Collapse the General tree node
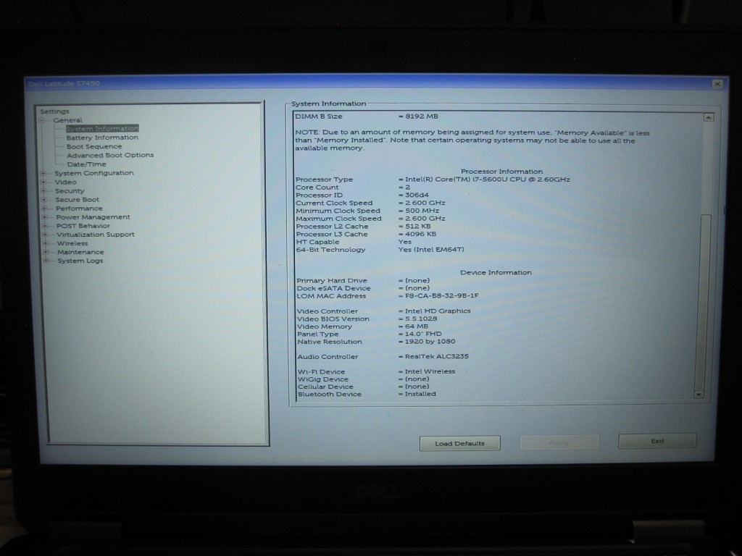The image size is (742, 556). point(41,121)
